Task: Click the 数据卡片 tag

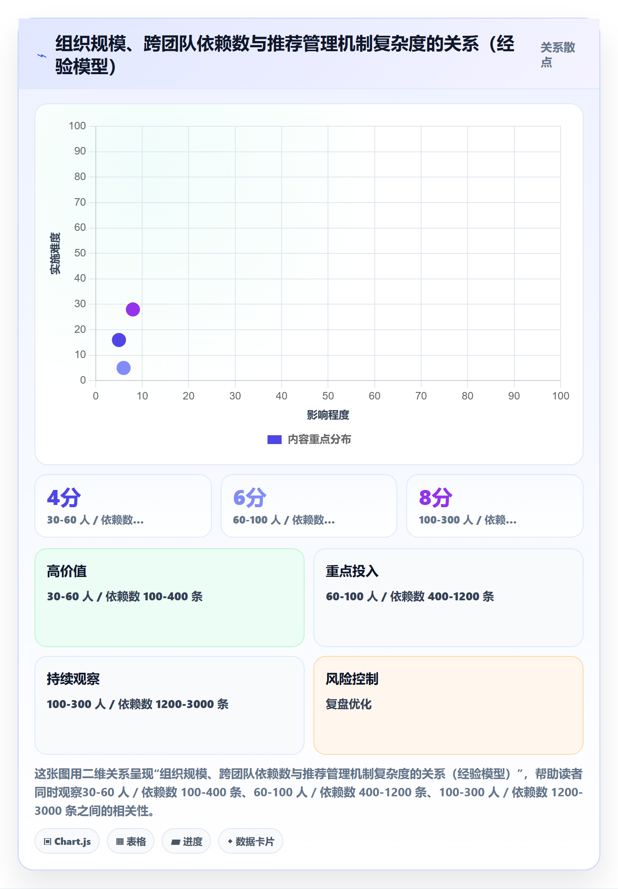Action: (251, 841)
